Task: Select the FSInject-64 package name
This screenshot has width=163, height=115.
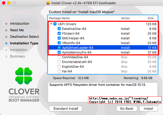Action: click(x=71, y=34)
